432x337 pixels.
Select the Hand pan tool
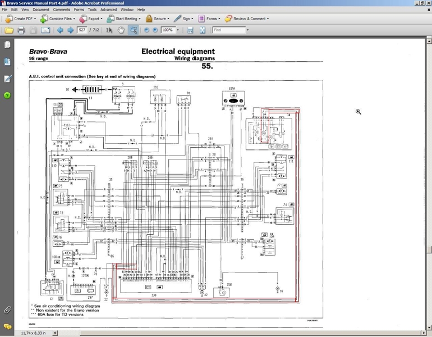(x=121, y=30)
